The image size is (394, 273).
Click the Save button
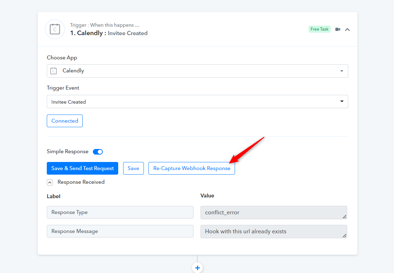[133, 168]
